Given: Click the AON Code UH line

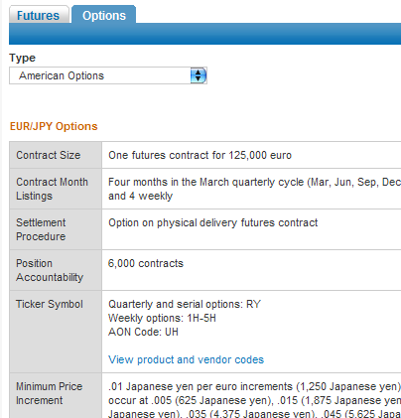Looking at the screenshot, I should point(143,332).
